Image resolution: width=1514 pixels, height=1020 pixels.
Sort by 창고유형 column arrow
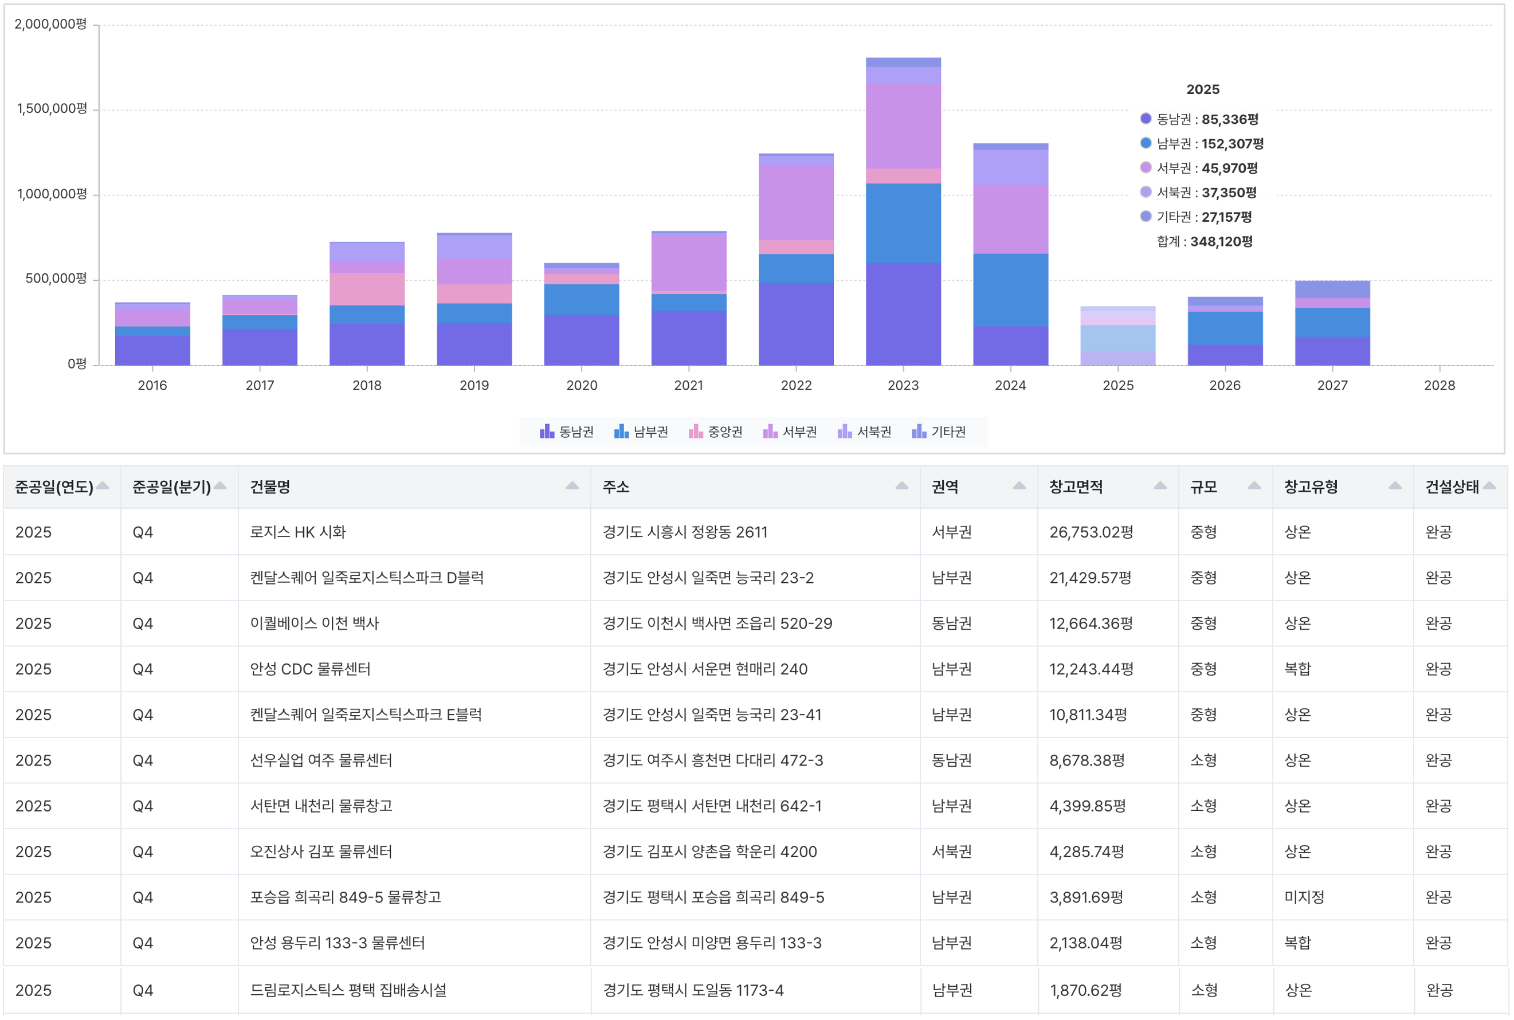coord(1394,486)
